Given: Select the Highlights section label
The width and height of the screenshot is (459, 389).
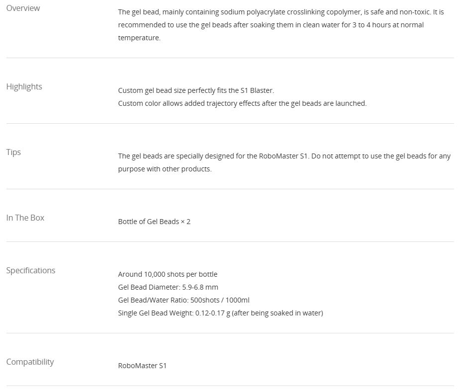Looking at the screenshot, I should [24, 86].
